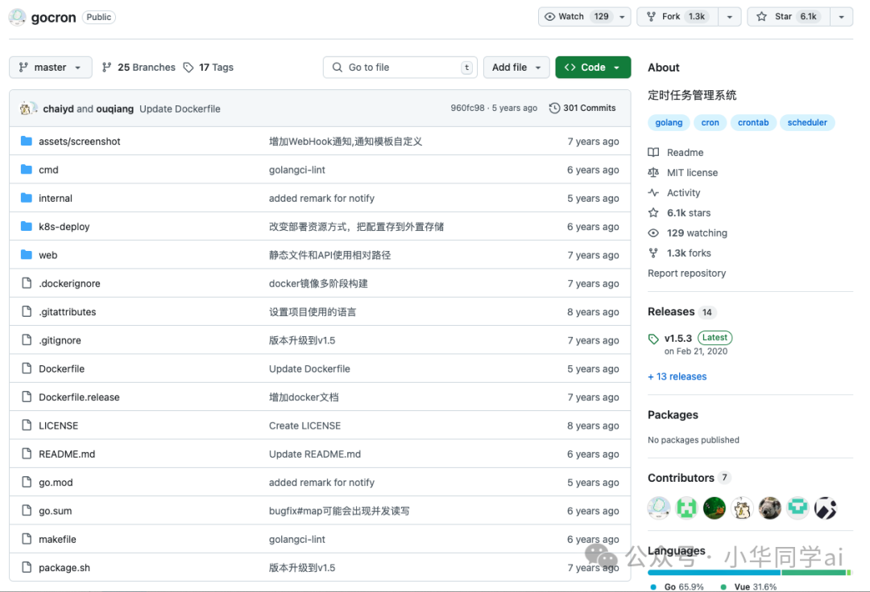
Task: Open Report repository link
Action: (x=686, y=273)
